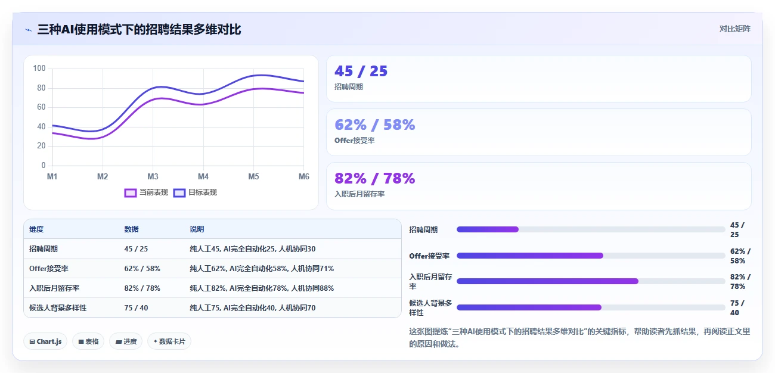The width and height of the screenshot is (775, 373).
Task: Click the 维度 column header
Action: [x=36, y=229]
